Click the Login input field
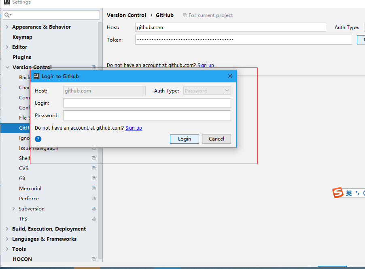This screenshot has height=269, width=365. [x=147, y=103]
